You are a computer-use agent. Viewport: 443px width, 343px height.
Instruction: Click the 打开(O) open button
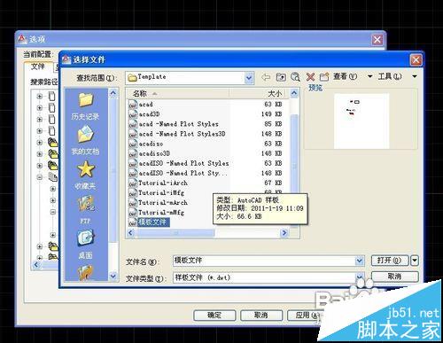coord(390,261)
